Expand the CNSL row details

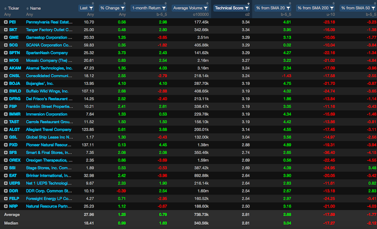(x=6, y=76)
